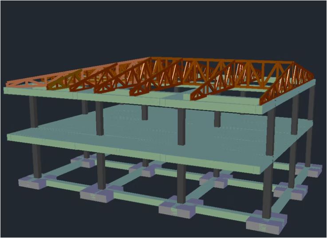This screenshot has height=238, width=327.
Task: Pick the front-left corner column on upper storey
Action: click(x=33, y=112)
